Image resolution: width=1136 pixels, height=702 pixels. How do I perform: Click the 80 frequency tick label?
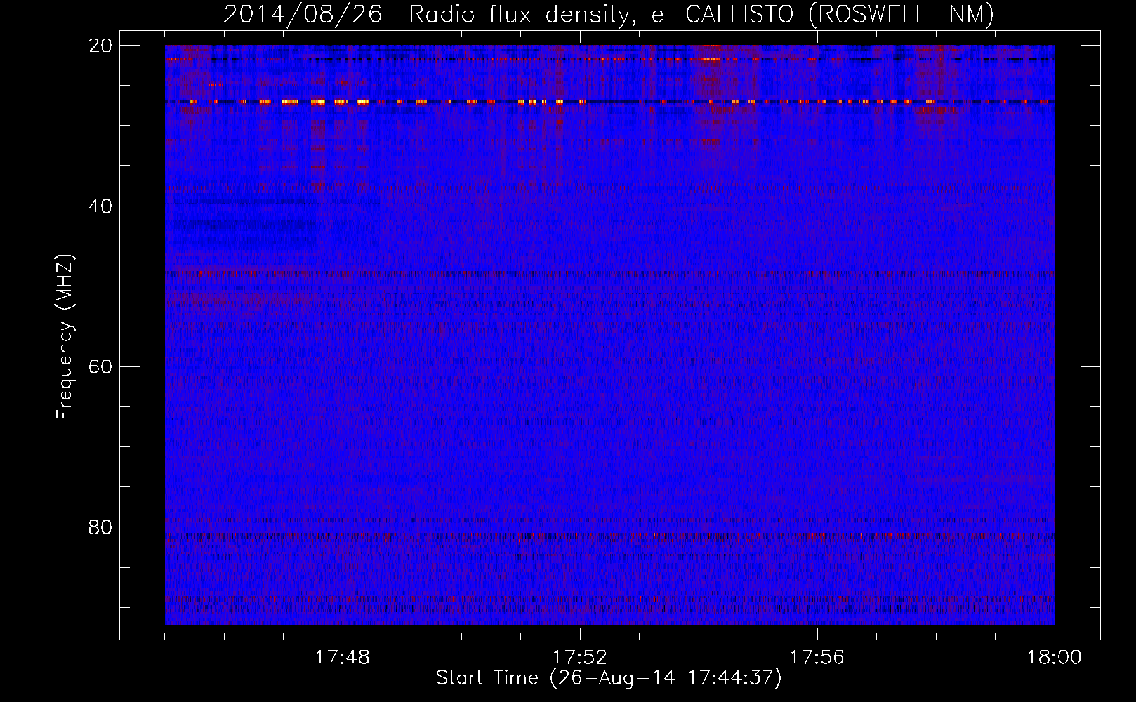coord(100,527)
